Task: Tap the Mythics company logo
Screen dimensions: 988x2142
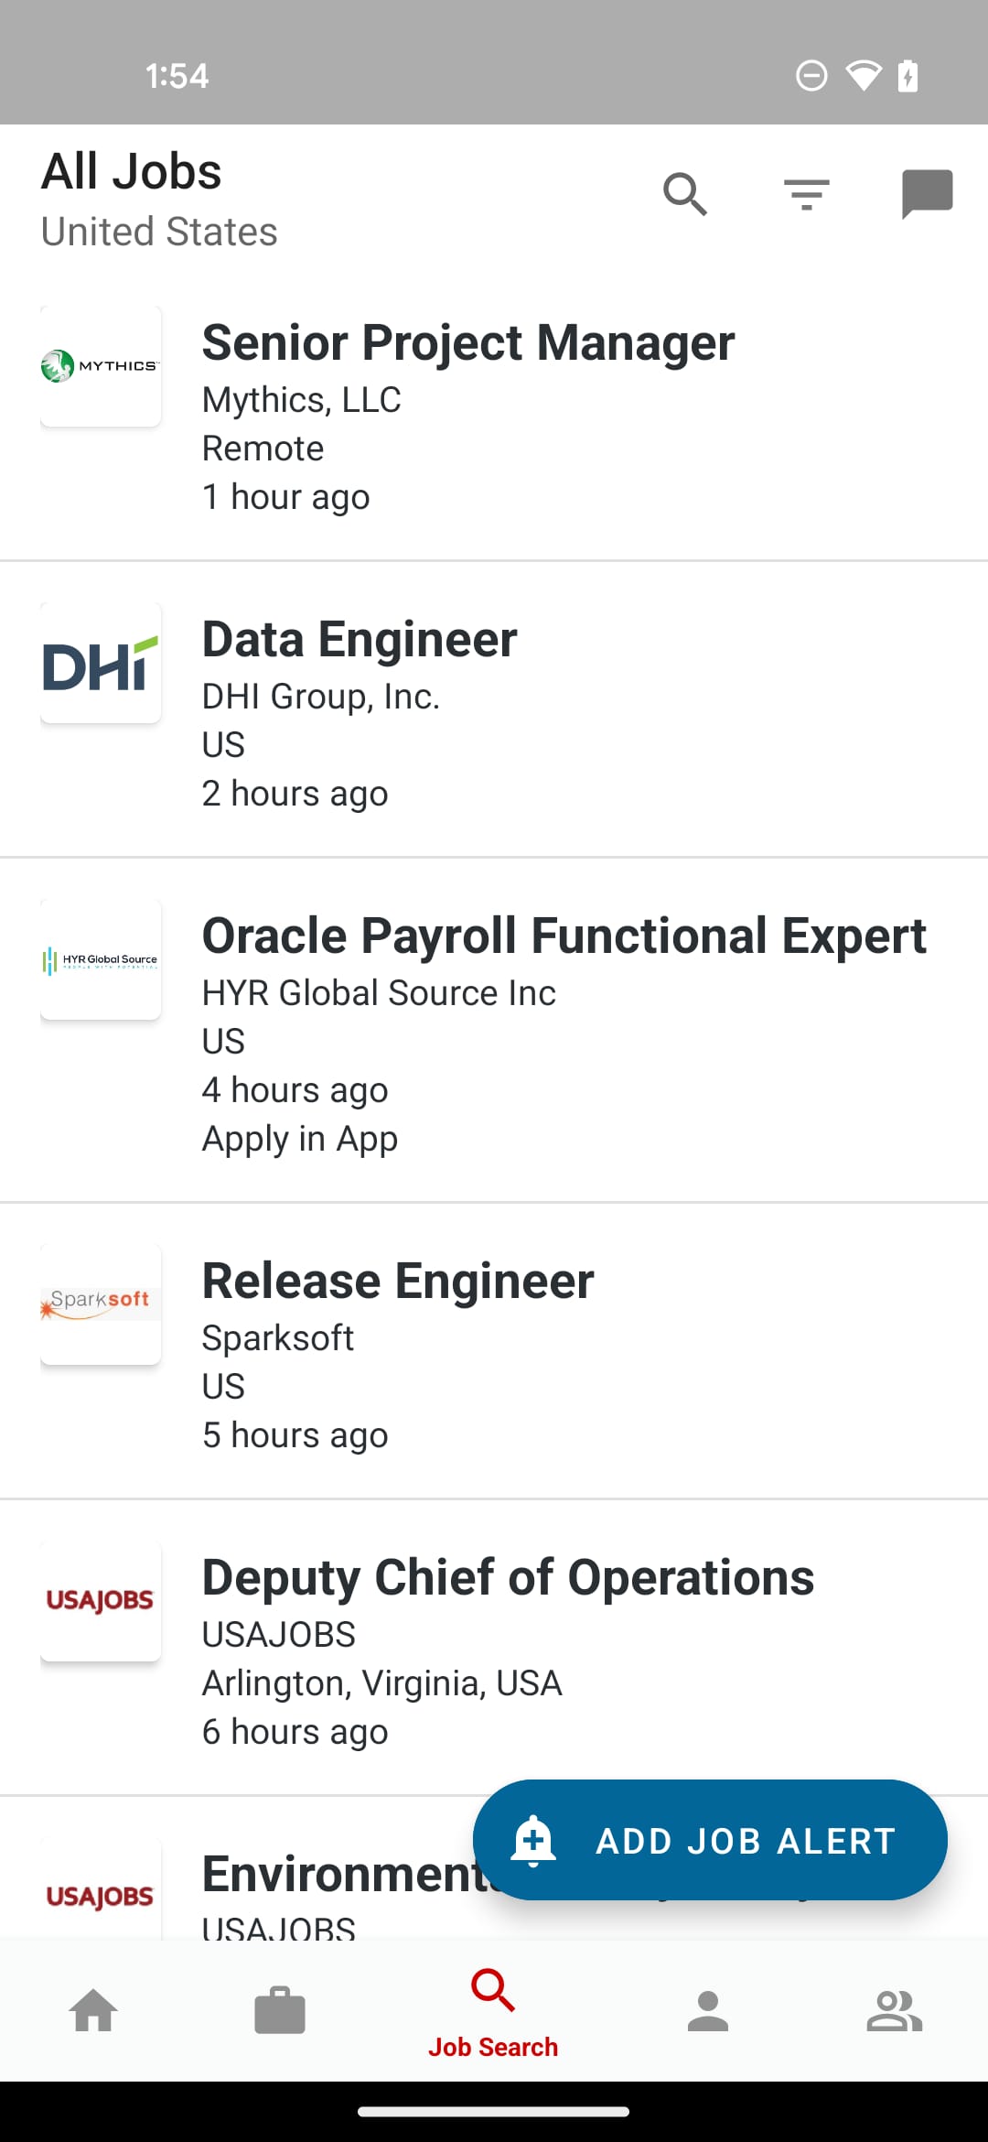Action: tap(101, 366)
